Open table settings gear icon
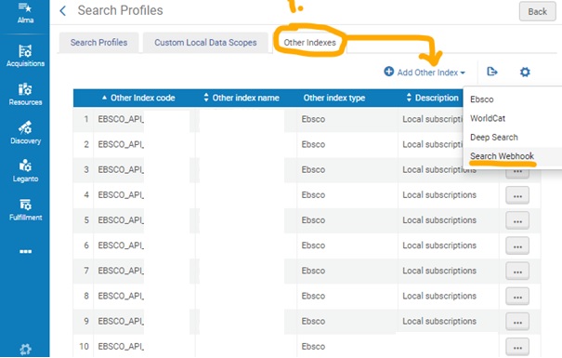This screenshot has height=358, width=562. [525, 73]
